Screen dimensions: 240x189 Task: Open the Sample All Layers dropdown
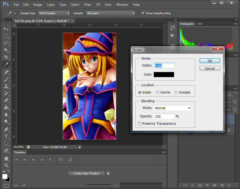(x=111, y=13)
